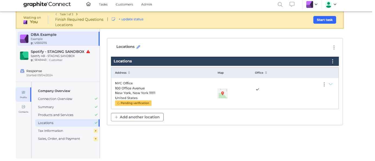375x161 pixels.
Task: Open the map thumbnail for NYC Office
Action: point(222,93)
